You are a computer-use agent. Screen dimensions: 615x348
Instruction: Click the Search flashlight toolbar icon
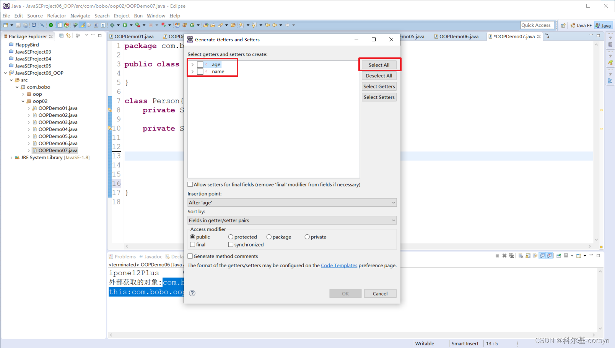point(221,25)
